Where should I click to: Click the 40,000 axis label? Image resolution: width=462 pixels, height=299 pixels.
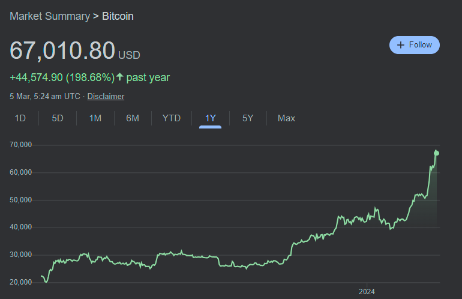pos(20,227)
